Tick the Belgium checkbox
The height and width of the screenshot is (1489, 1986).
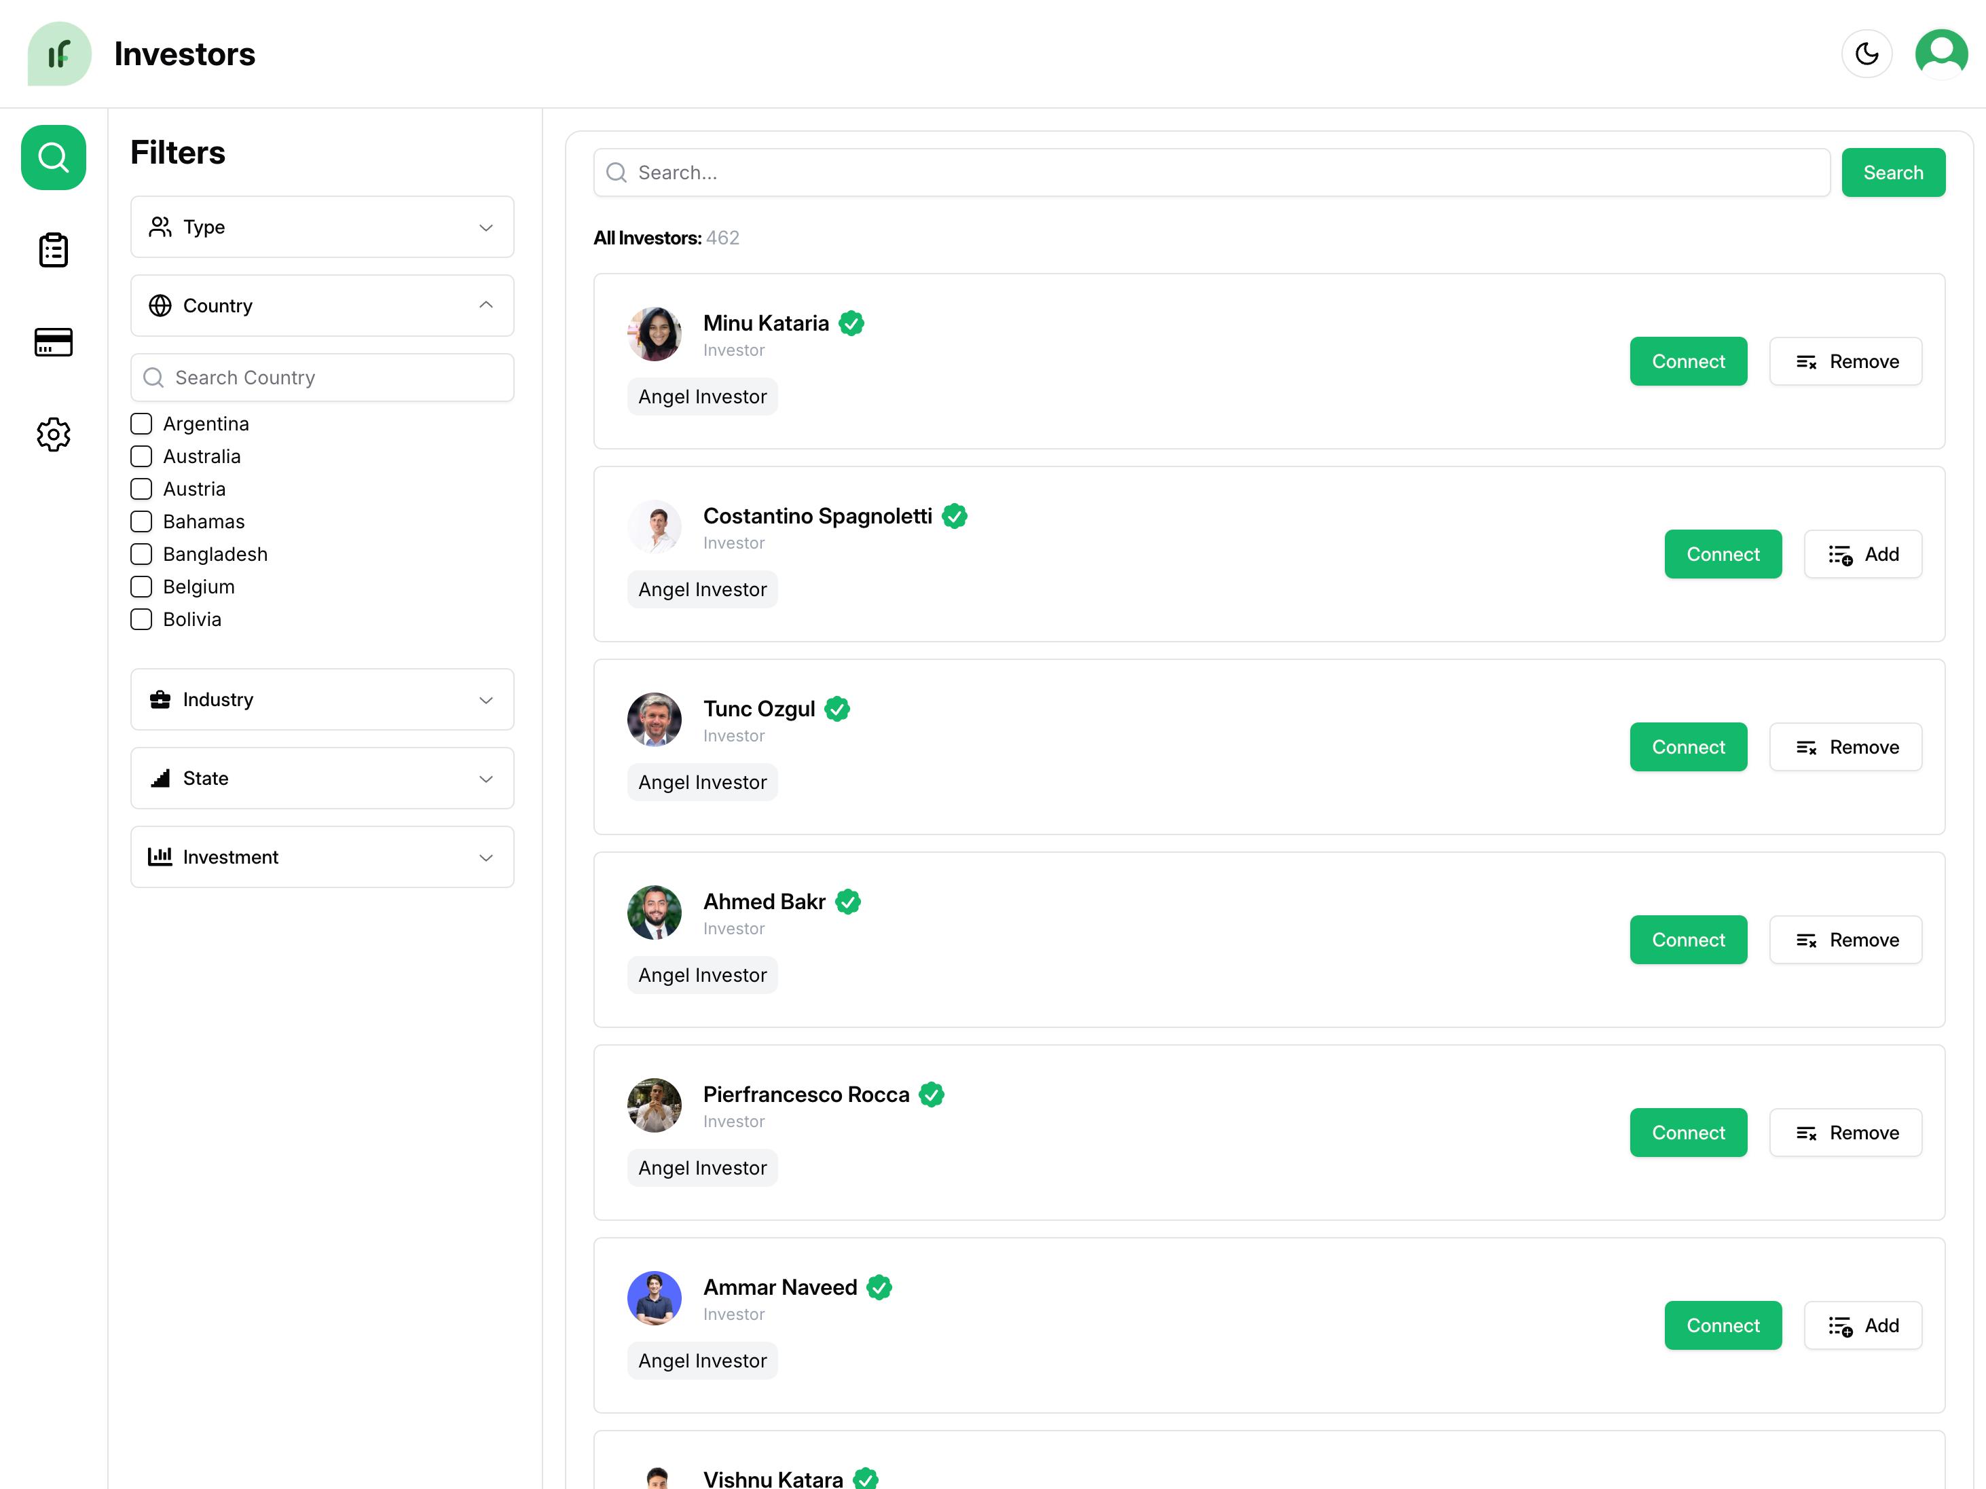pyautogui.click(x=141, y=587)
